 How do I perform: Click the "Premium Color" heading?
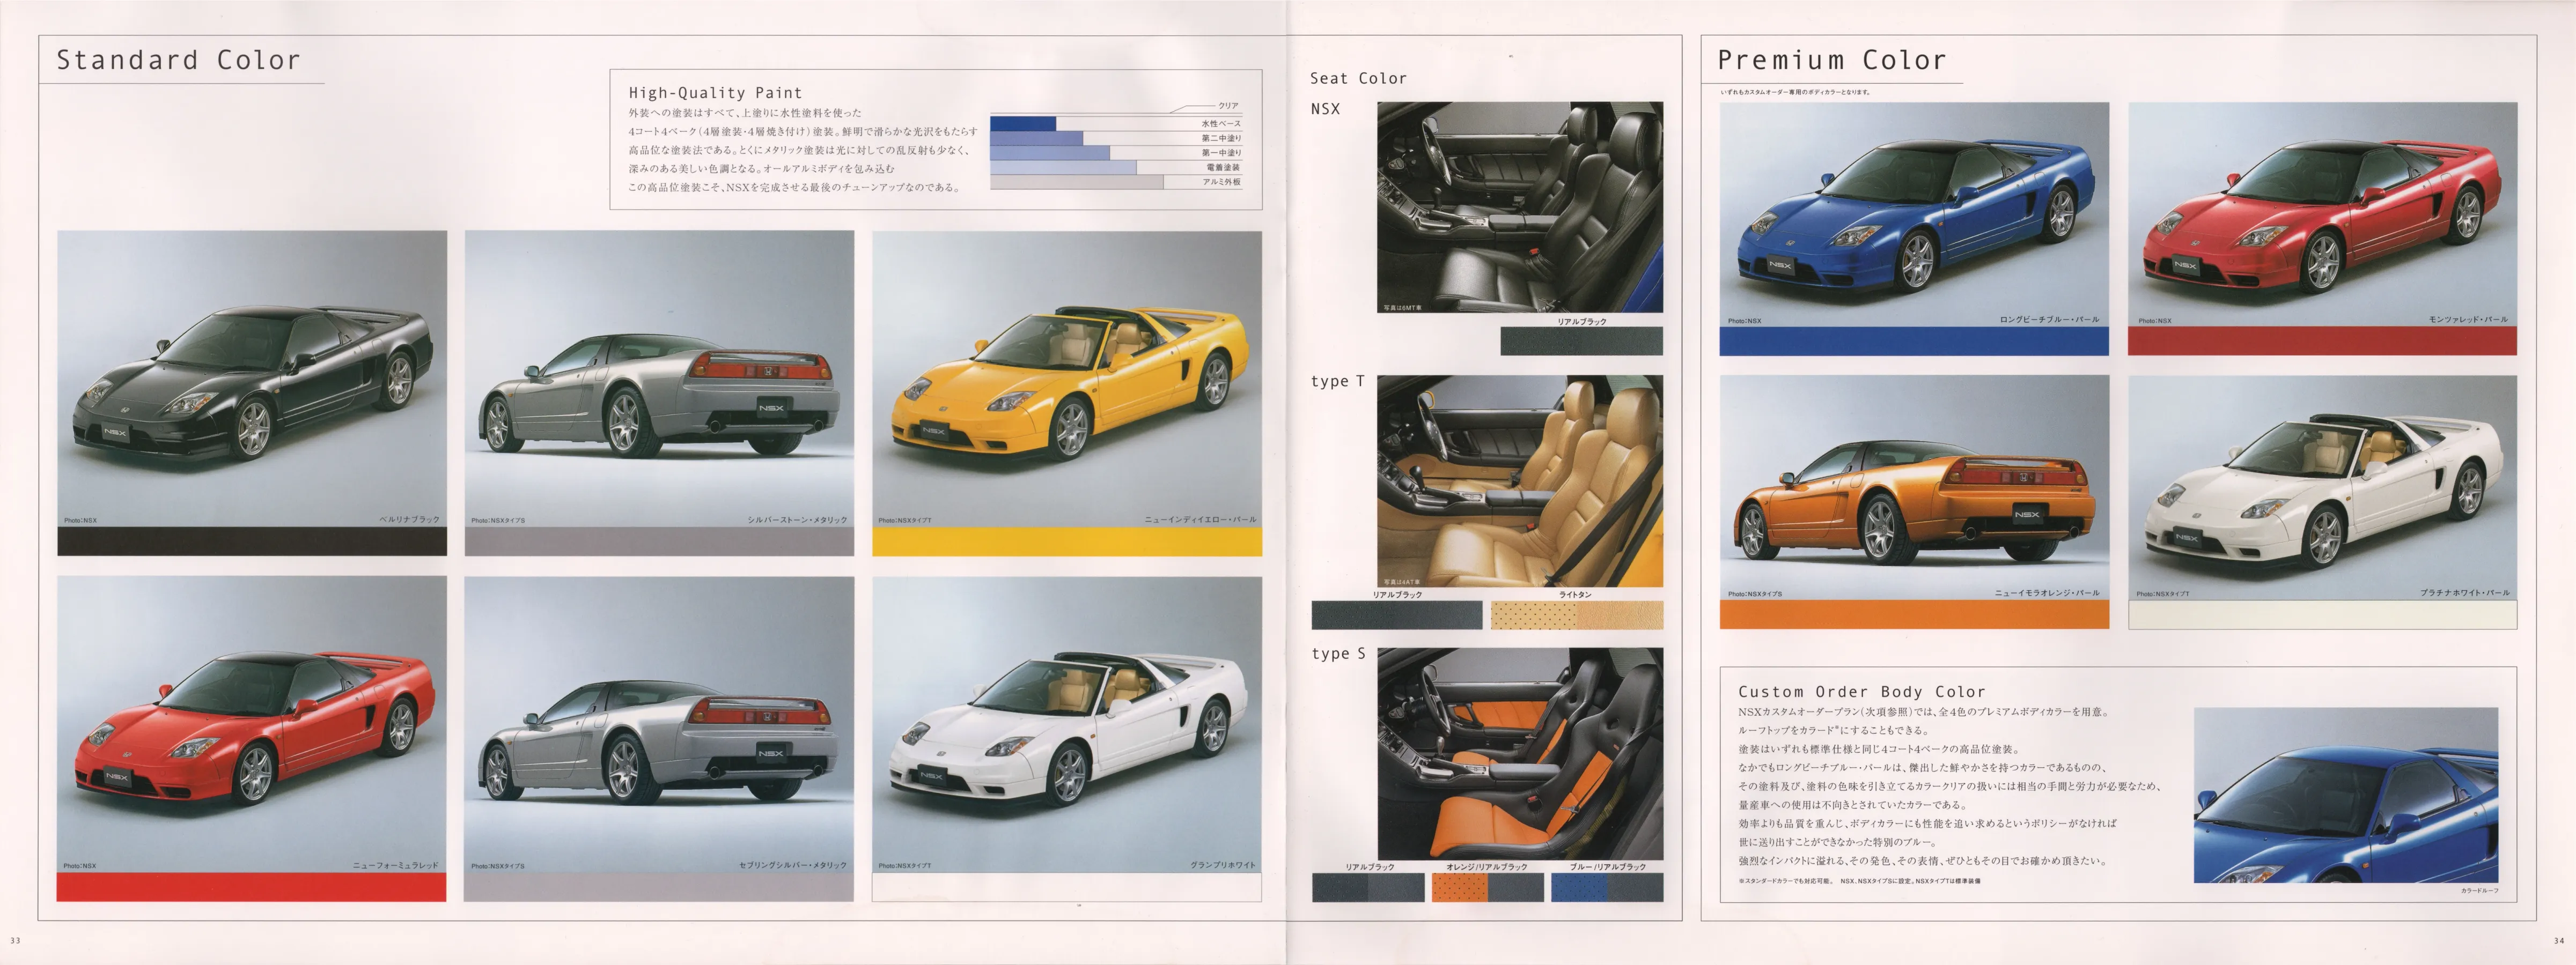pos(1832,60)
